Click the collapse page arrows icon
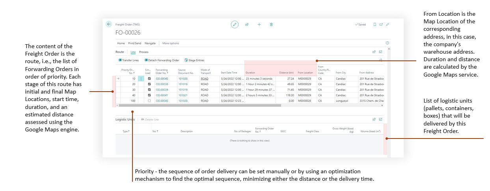The image size is (490, 191). tap(388, 24)
